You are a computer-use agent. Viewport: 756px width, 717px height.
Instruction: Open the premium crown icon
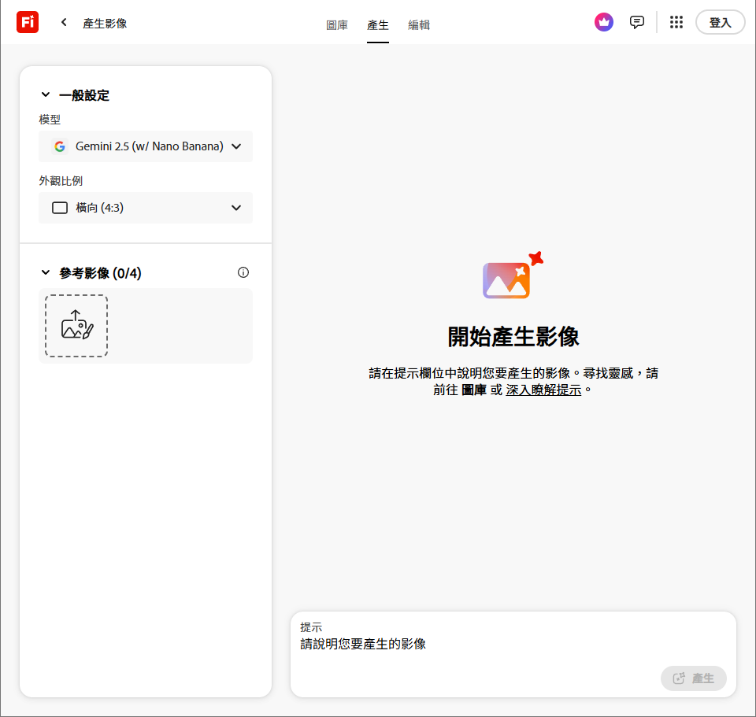(604, 22)
